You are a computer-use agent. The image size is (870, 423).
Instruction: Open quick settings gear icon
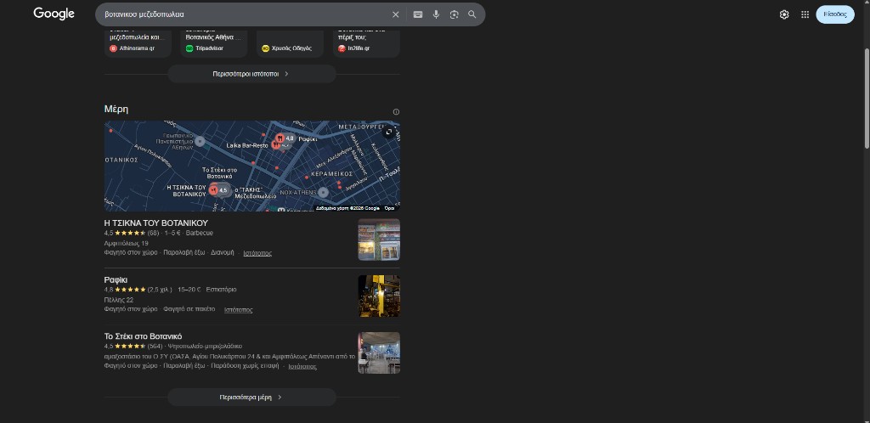pyautogui.click(x=784, y=14)
